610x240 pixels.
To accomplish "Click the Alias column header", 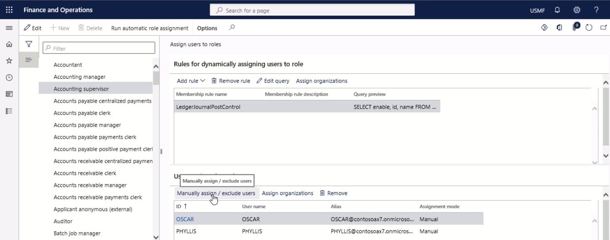I will [336, 207].
